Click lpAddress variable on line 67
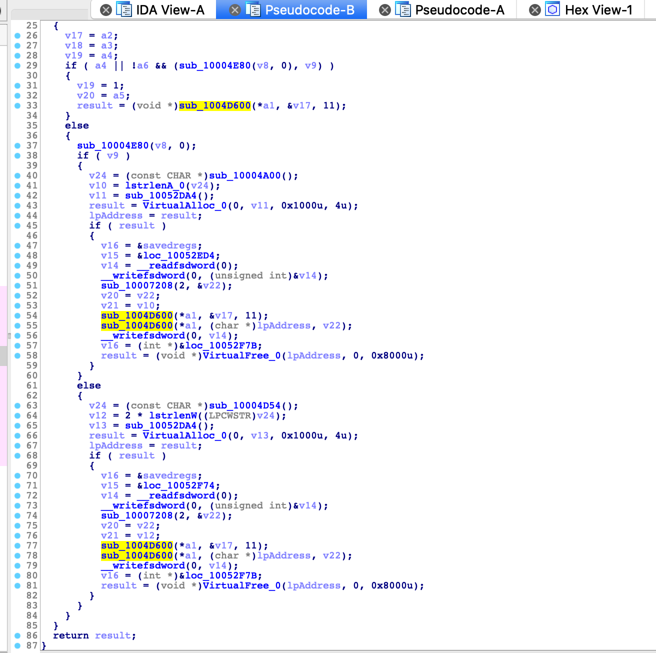Image resolution: width=656 pixels, height=653 pixels. [x=116, y=445]
